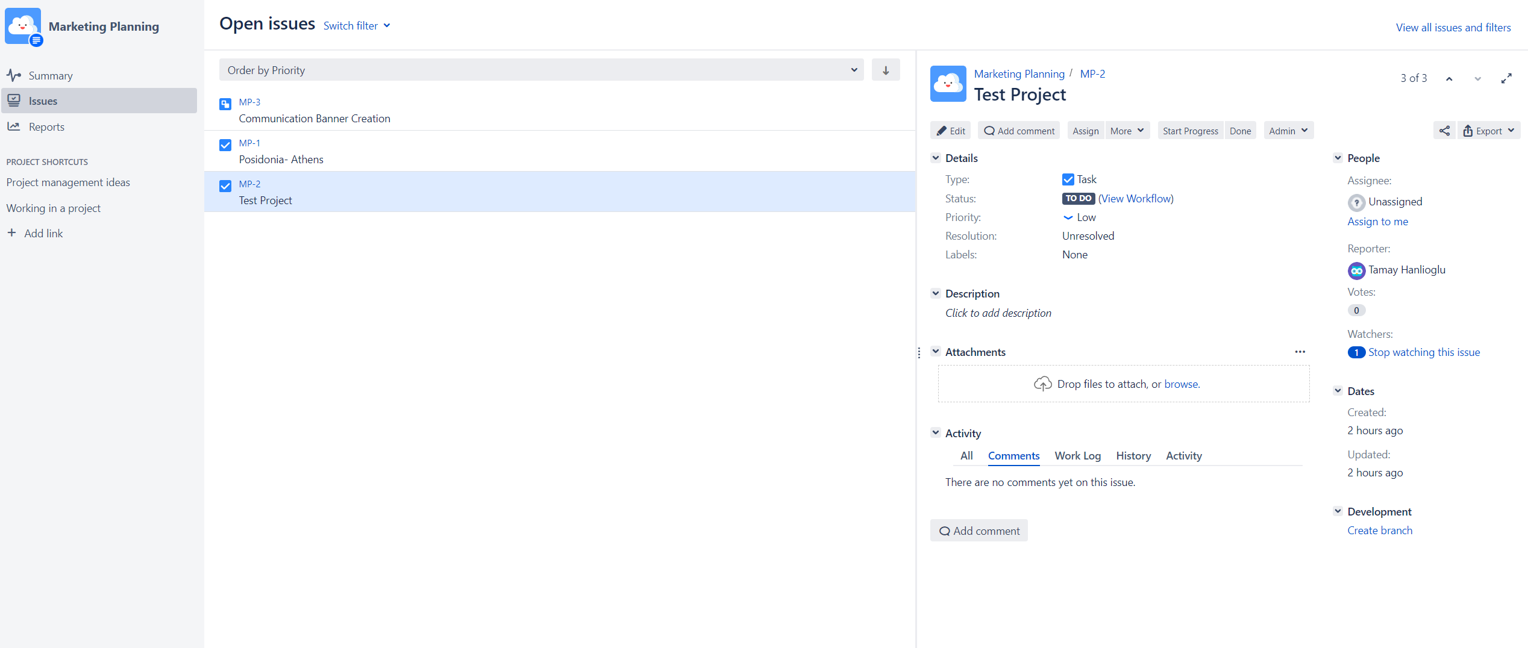The image size is (1528, 648).
Task: Click the Start Progress button
Action: coord(1190,131)
